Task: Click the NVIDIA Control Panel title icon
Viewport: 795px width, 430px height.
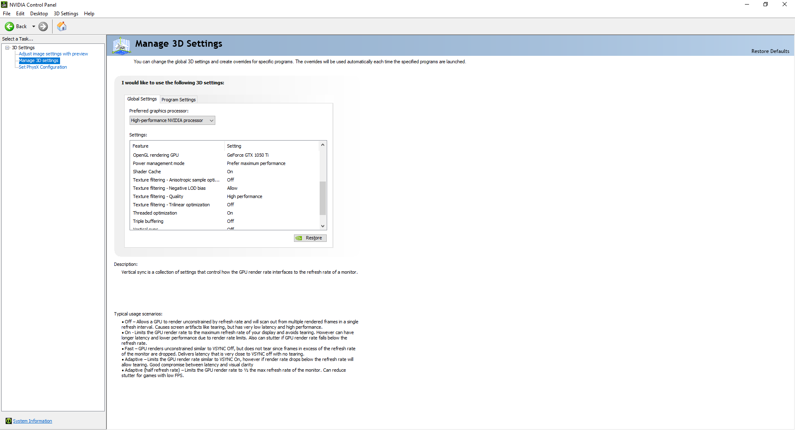Action: click(5, 5)
